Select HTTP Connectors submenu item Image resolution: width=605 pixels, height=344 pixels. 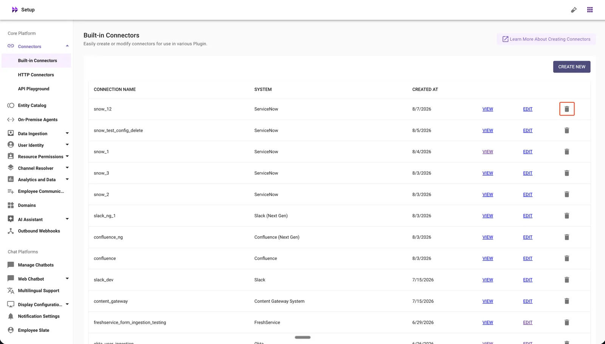36,75
